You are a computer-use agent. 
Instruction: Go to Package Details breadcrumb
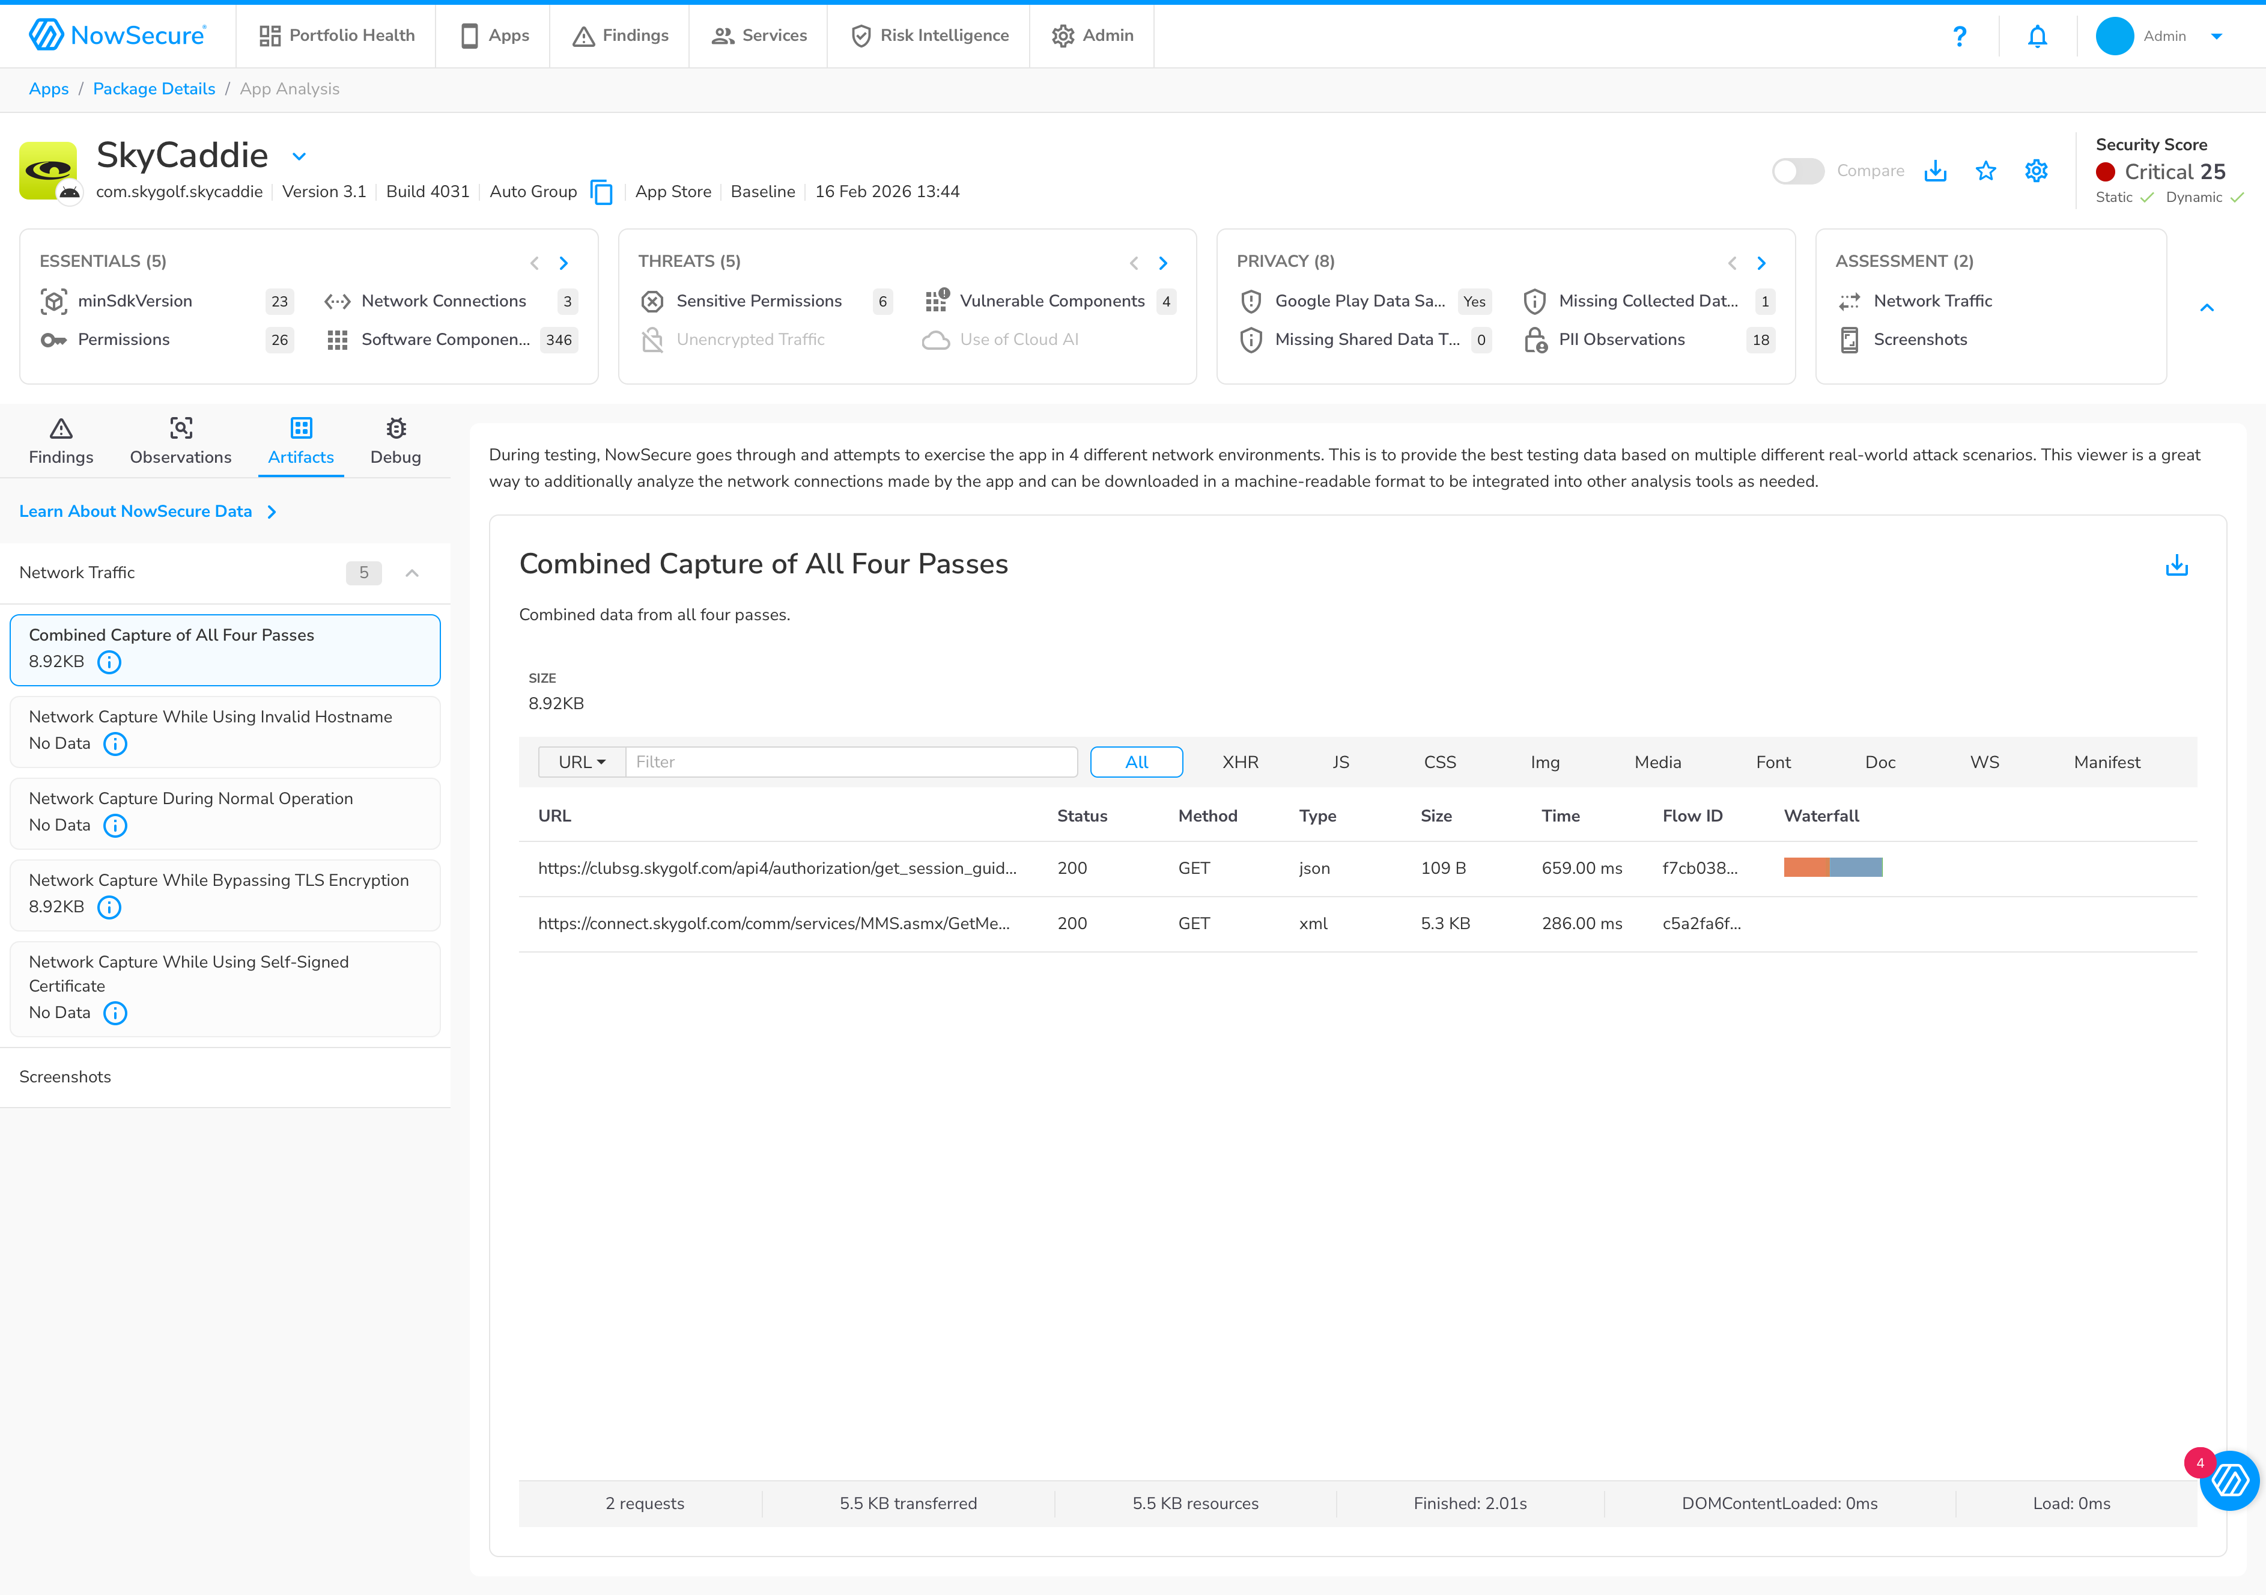point(154,89)
